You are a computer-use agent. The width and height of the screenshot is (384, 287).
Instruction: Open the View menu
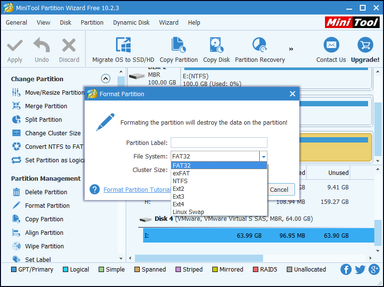[x=44, y=23]
